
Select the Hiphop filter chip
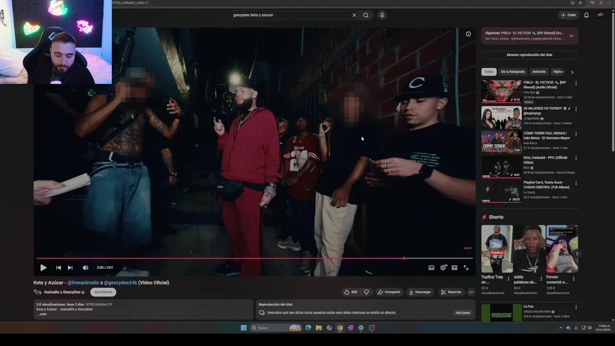coord(558,72)
